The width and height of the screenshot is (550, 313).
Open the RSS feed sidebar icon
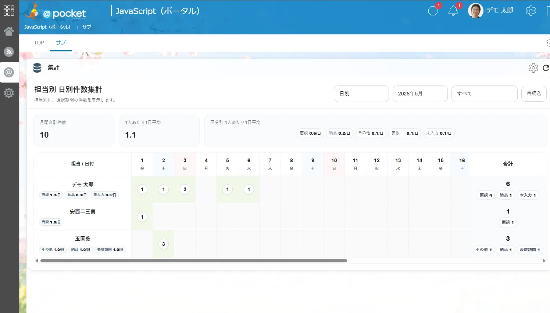[9, 52]
